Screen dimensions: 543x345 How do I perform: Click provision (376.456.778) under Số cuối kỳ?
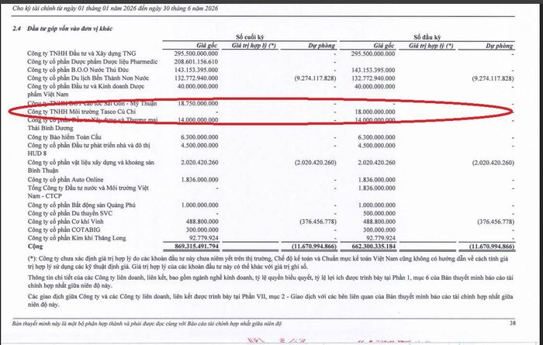point(318,222)
